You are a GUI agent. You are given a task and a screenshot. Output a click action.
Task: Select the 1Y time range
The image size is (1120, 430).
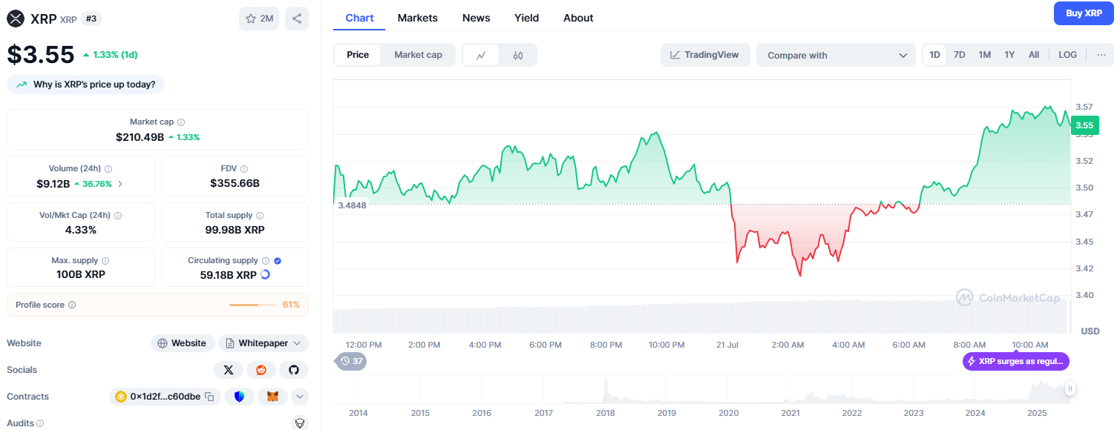click(1009, 55)
